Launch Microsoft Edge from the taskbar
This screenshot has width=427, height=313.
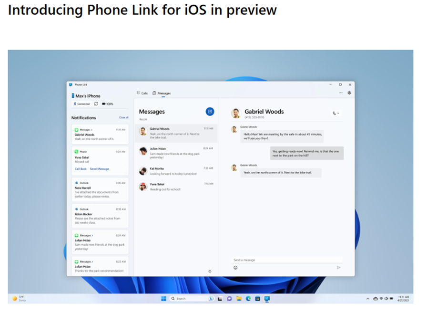tap(248, 299)
